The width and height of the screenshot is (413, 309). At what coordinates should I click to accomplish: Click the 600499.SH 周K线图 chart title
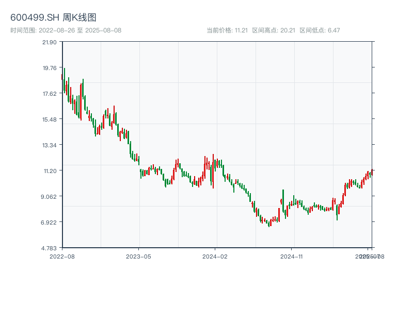(53, 18)
